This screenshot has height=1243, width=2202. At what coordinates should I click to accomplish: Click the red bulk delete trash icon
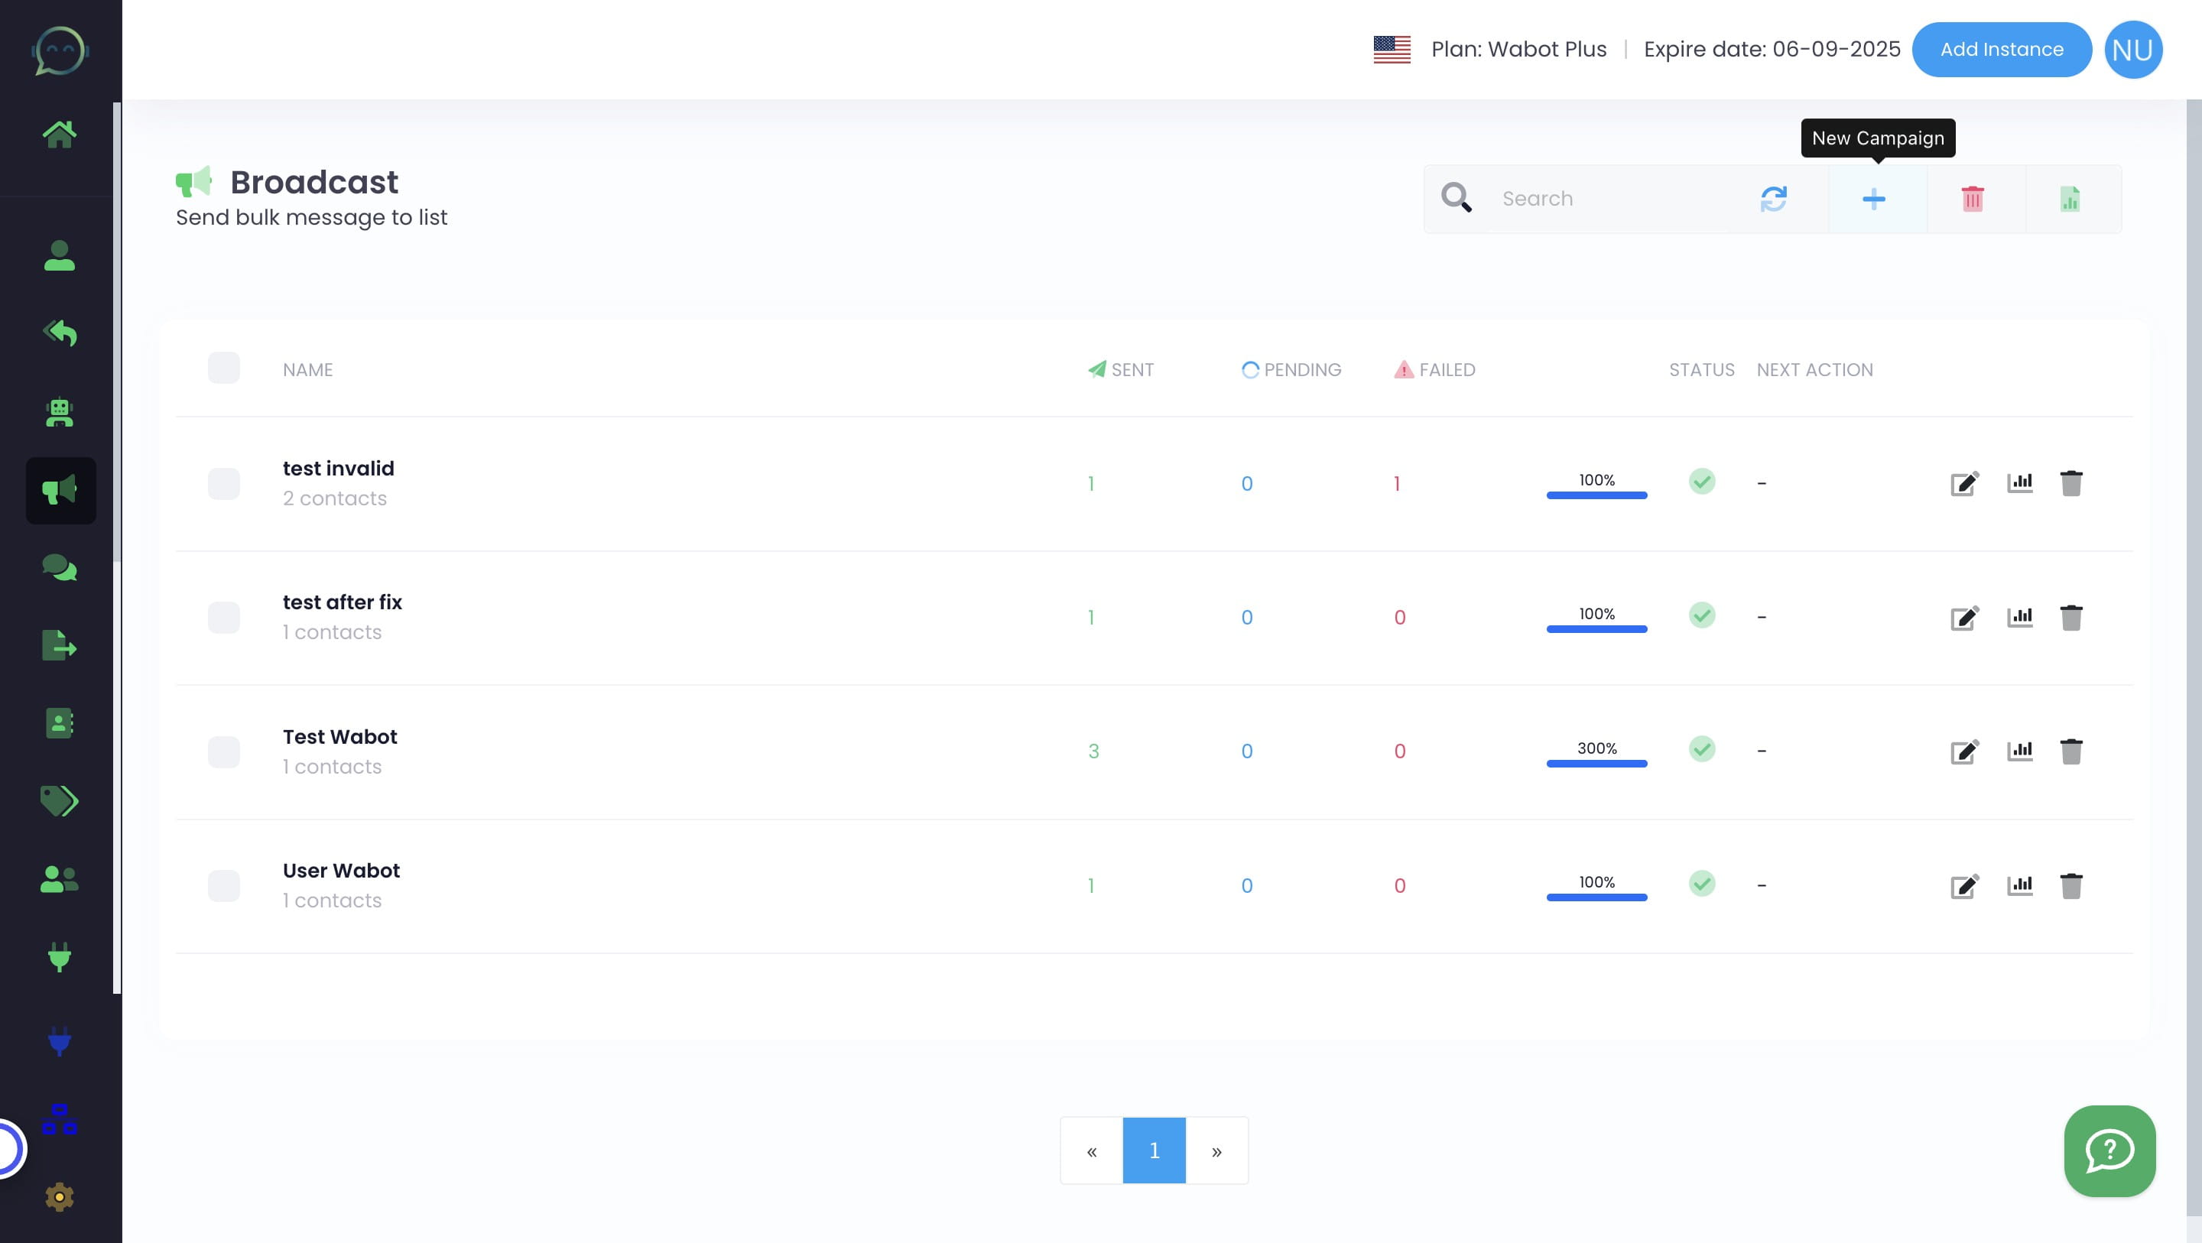(1972, 200)
